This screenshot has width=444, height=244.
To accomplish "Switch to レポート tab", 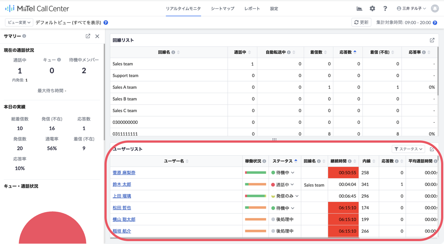I will coord(252,9).
